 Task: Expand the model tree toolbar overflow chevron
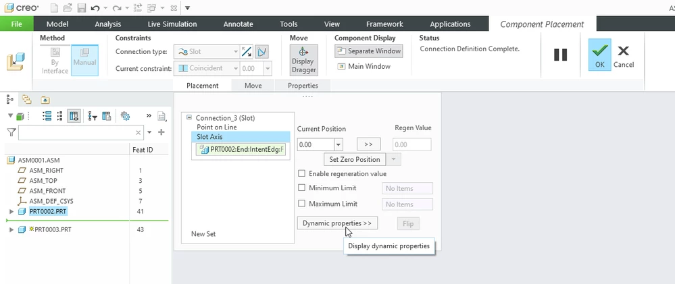point(149,115)
